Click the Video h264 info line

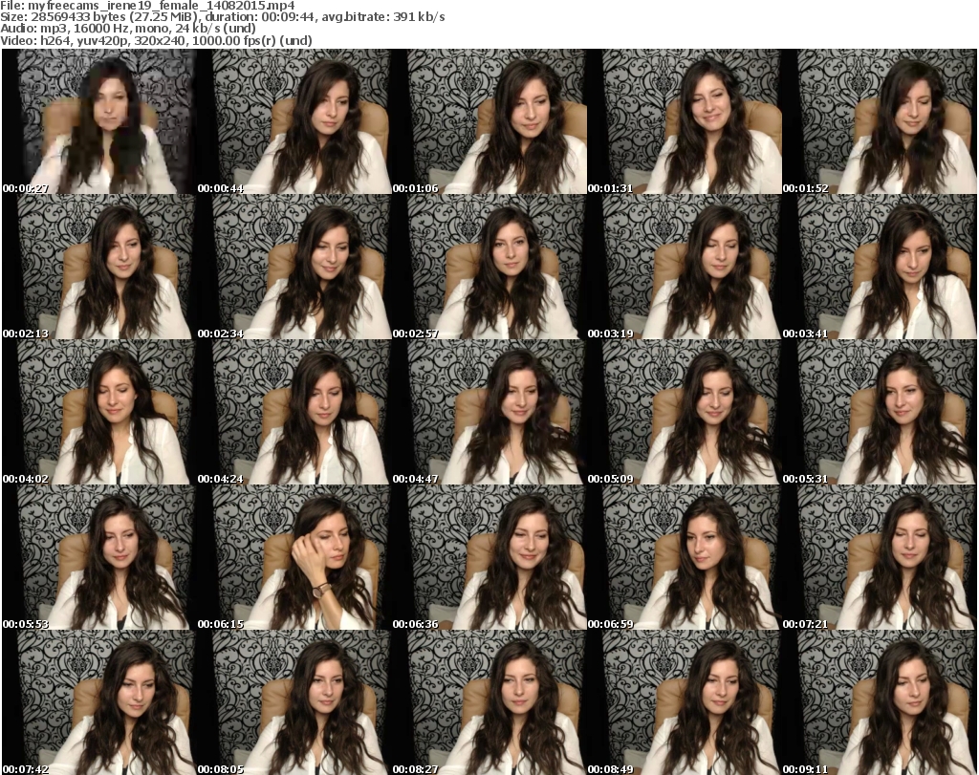[156, 41]
